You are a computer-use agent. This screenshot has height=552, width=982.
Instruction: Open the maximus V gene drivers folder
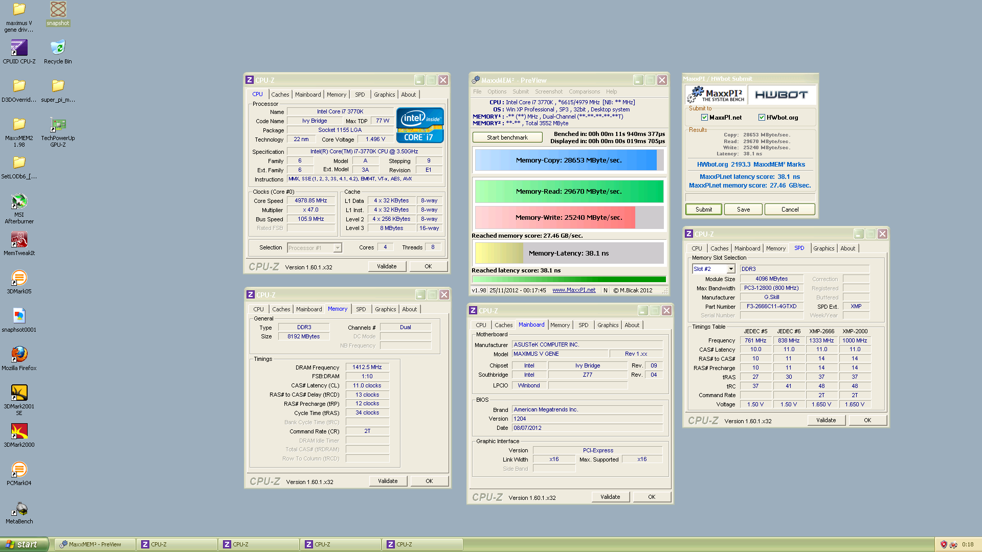[x=19, y=17]
